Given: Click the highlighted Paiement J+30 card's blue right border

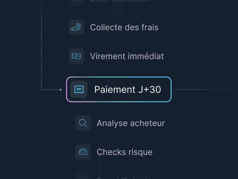Looking at the screenshot, I should tap(171, 89).
